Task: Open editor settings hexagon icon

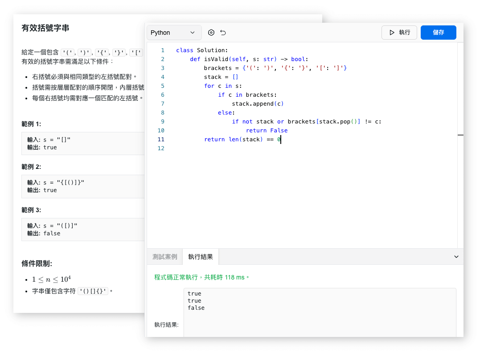Action: [x=211, y=33]
